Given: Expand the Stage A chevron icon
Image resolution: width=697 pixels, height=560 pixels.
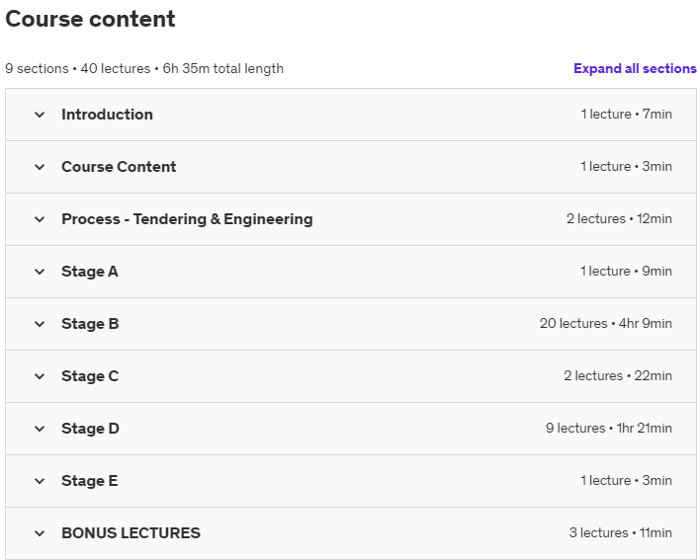Looking at the screenshot, I should (40, 272).
